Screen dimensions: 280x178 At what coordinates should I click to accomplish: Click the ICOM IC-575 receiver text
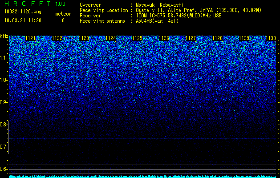point(179,16)
